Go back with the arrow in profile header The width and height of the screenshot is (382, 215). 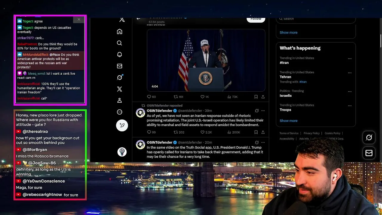(138, 19)
